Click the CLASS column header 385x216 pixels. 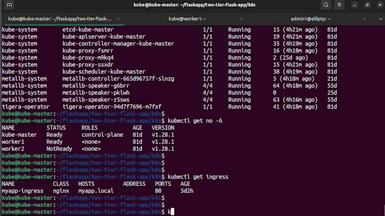61,184
